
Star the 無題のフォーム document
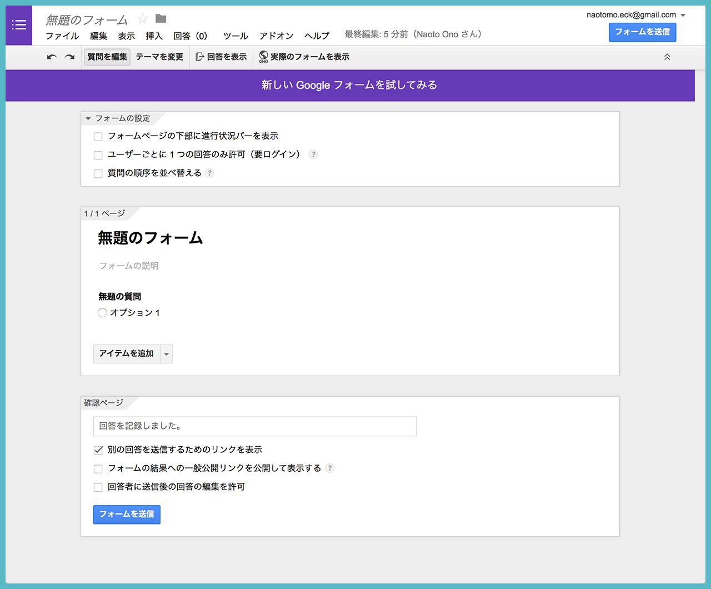point(143,19)
